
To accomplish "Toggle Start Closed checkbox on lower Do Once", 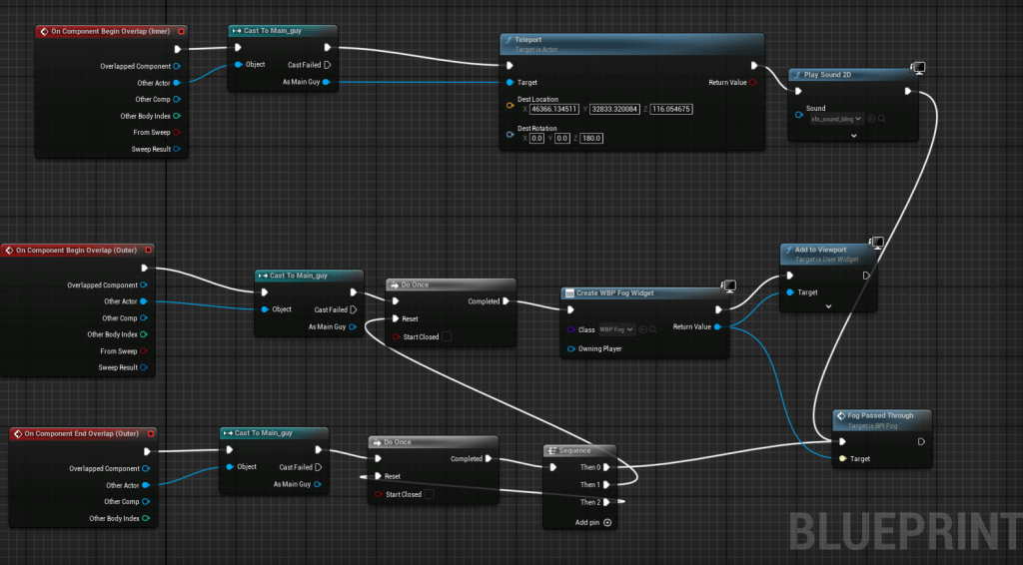I will (429, 494).
